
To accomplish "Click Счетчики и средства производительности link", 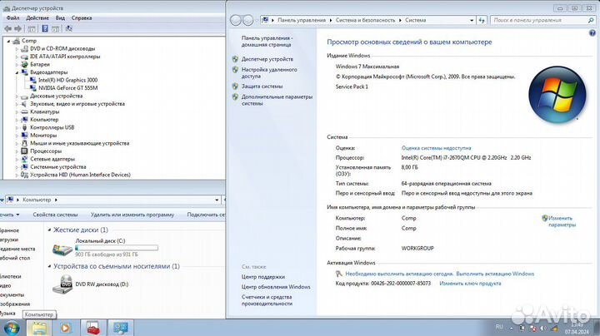I will click(x=267, y=300).
